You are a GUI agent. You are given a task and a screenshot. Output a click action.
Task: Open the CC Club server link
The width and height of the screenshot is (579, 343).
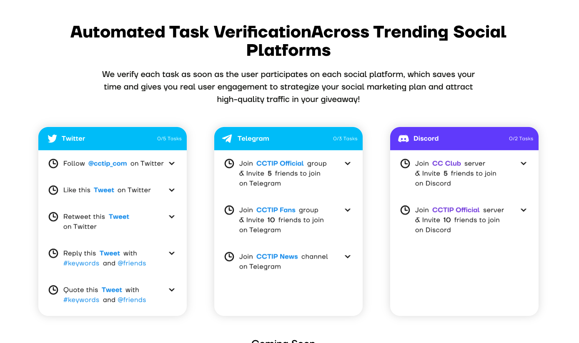[446, 164]
